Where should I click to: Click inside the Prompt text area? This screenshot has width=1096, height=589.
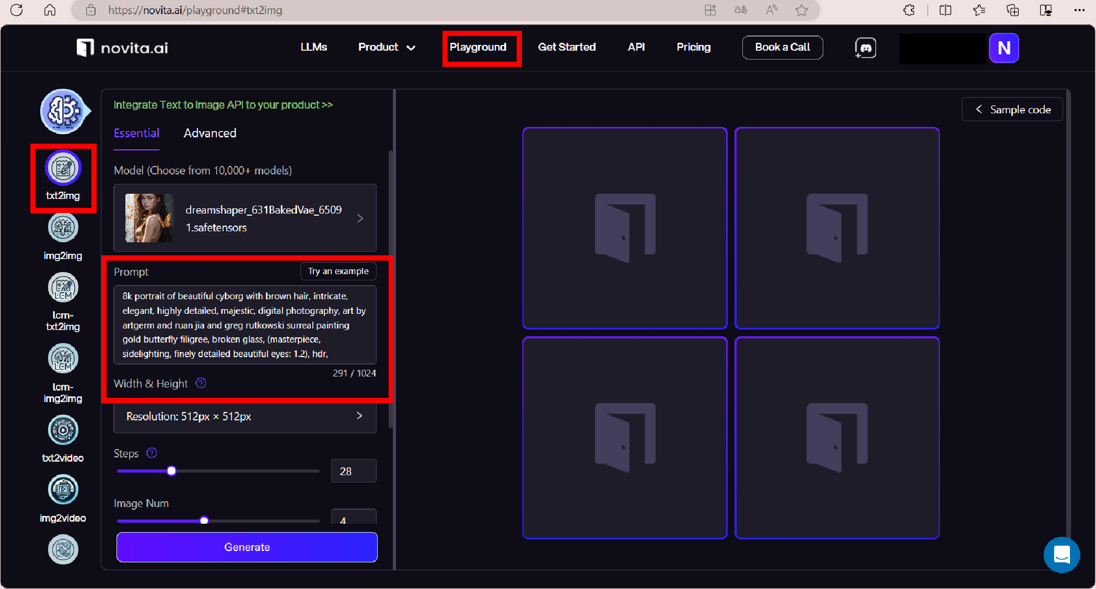coord(245,324)
